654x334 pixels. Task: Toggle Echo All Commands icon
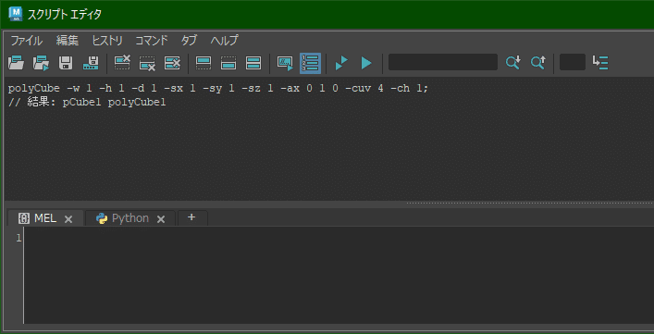coord(285,63)
